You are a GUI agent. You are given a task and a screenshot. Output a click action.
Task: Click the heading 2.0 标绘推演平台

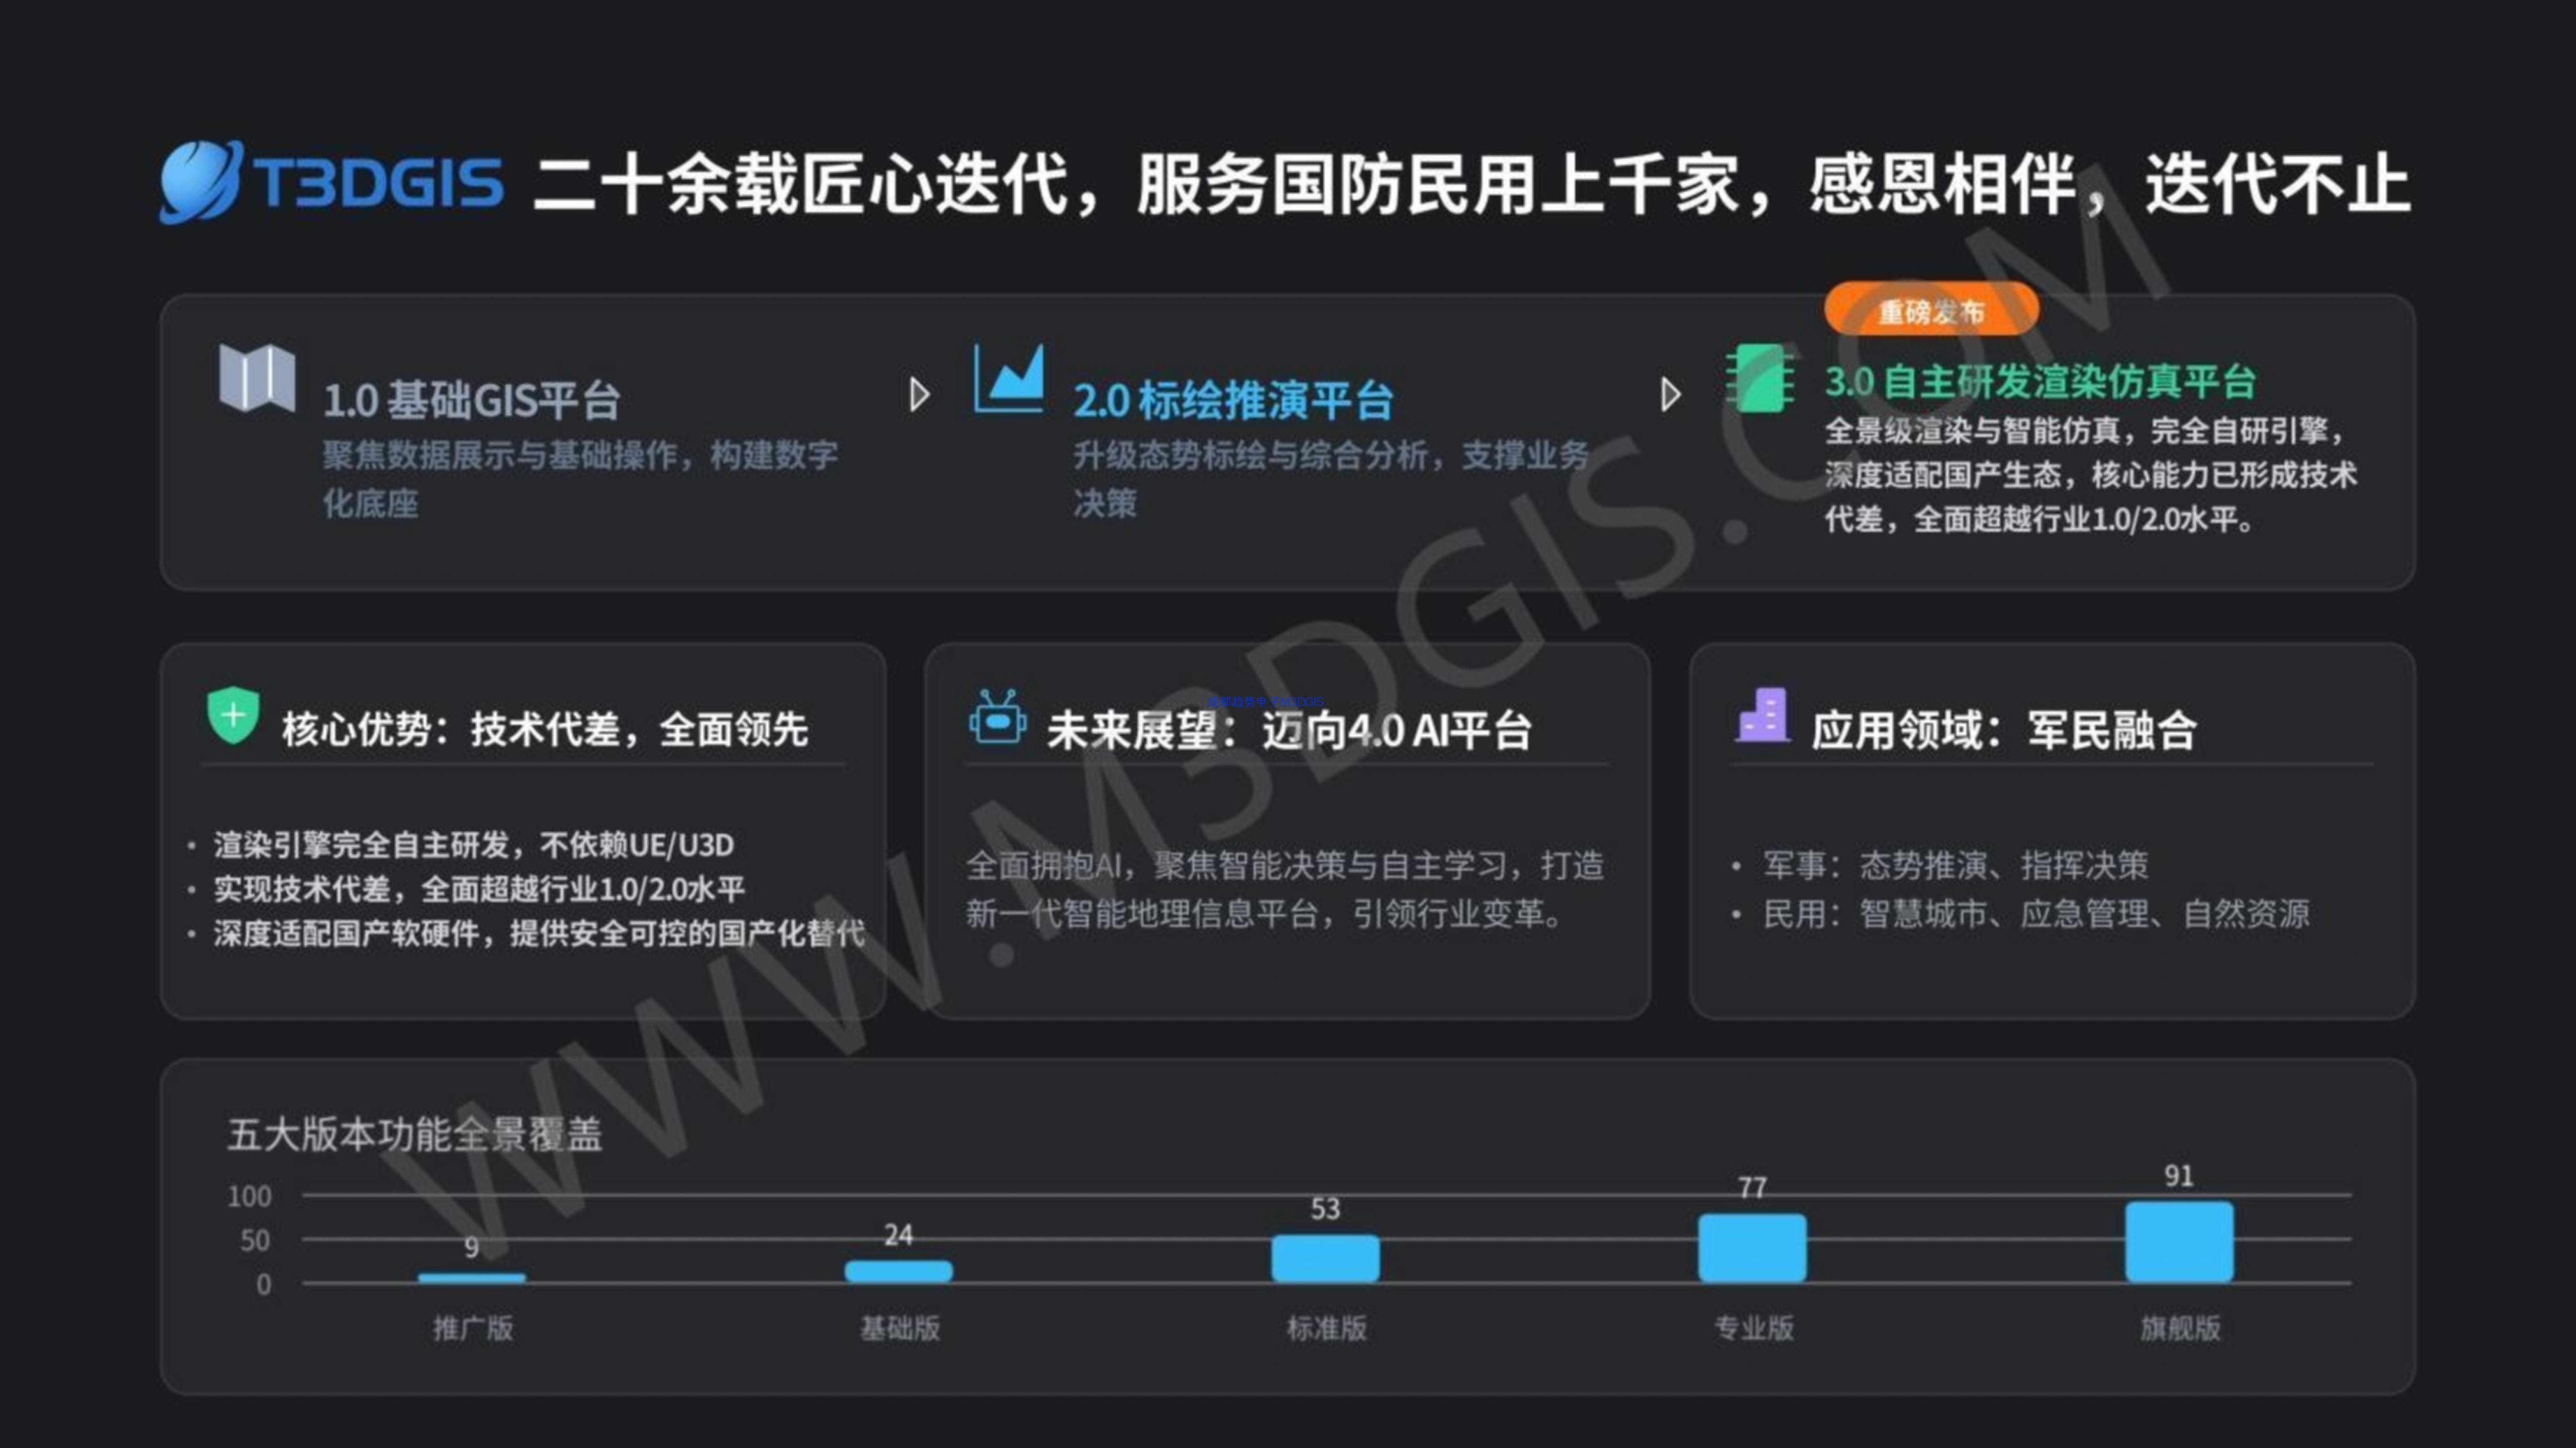pos(1233,401)
